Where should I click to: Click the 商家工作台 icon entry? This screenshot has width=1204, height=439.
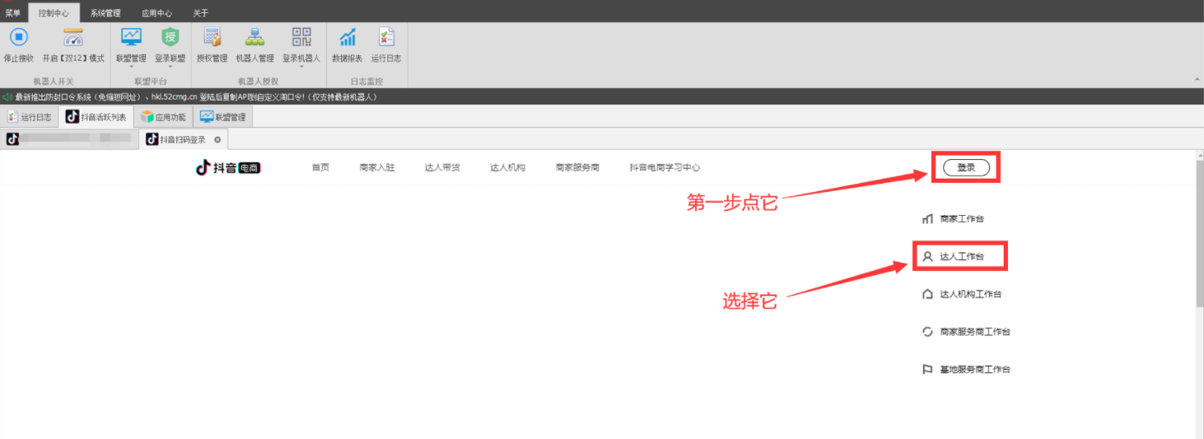coord(953,219)
